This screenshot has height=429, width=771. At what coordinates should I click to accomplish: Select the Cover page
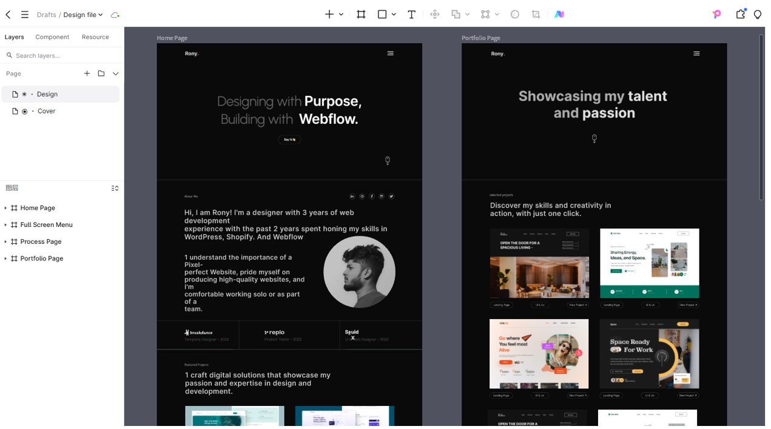click(x=61, y=111)
